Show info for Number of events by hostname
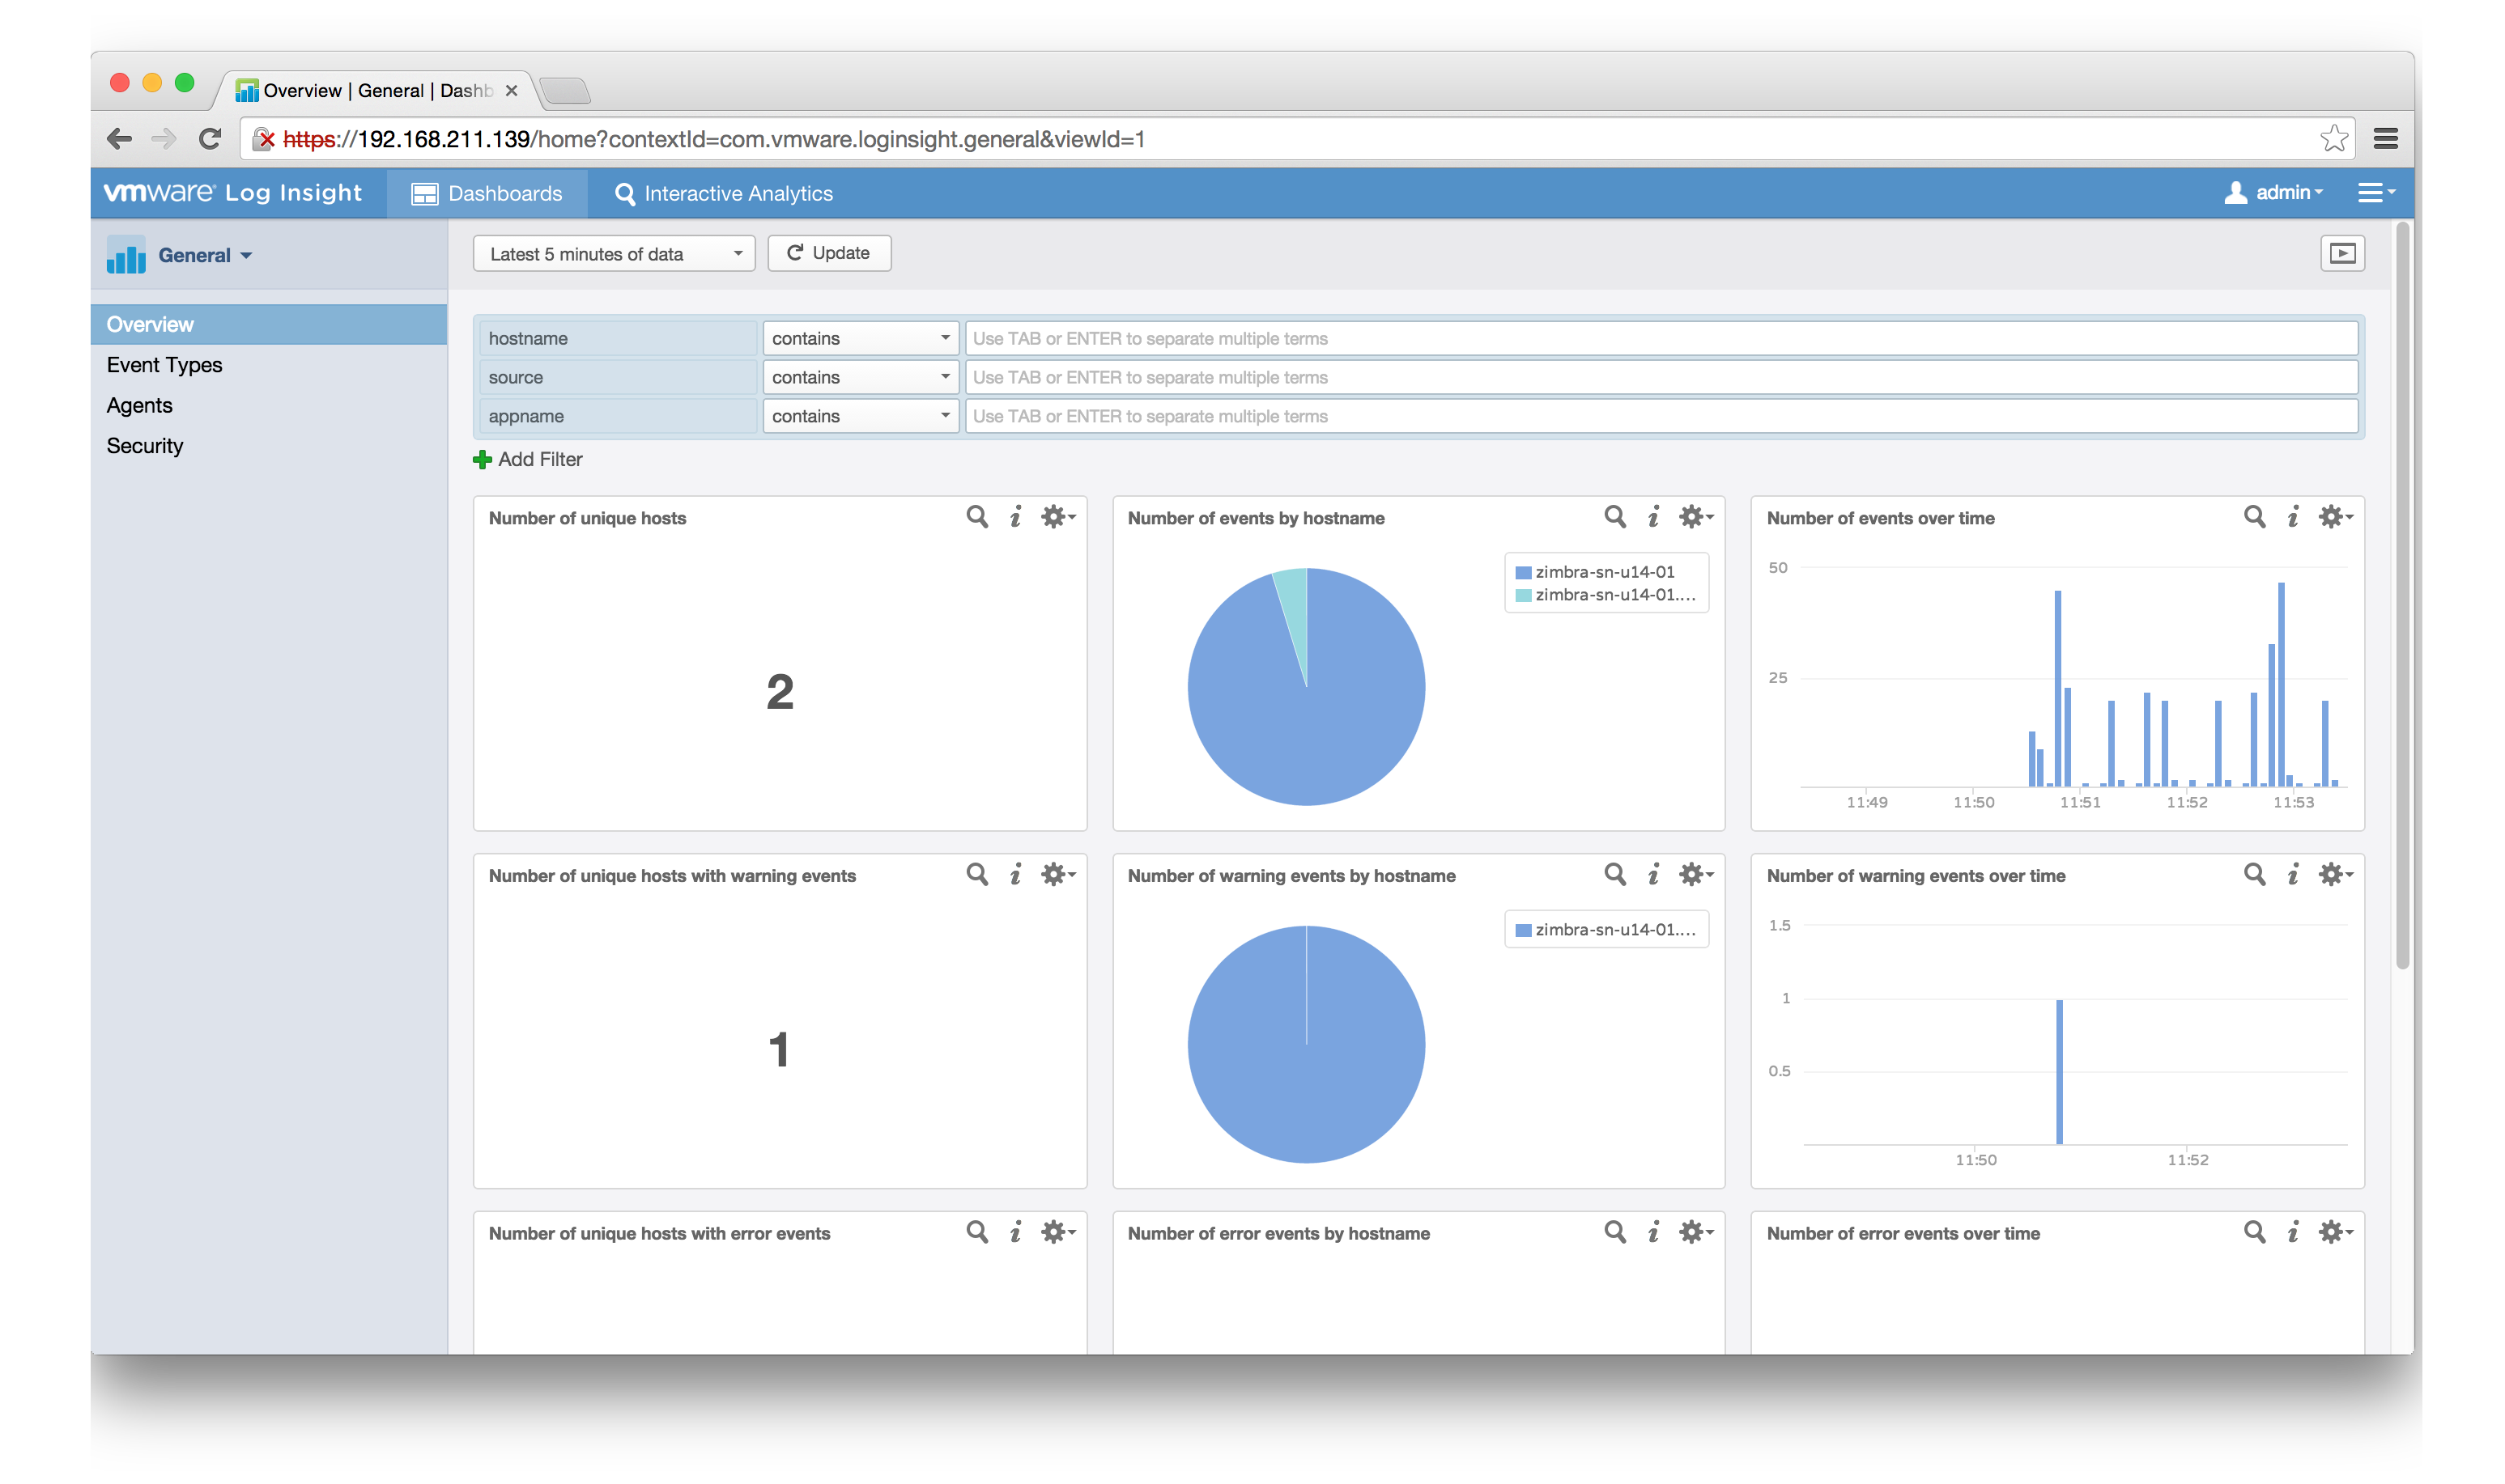Image resolution: width=2505 pixels, height=1484 pixels. (x=1653, y=516)
